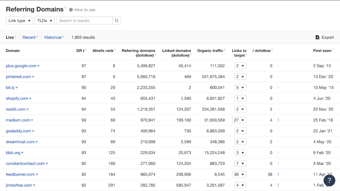Switch to the Recent tab
The height and width of the screenshot is (191, 340).
(29, 37)
